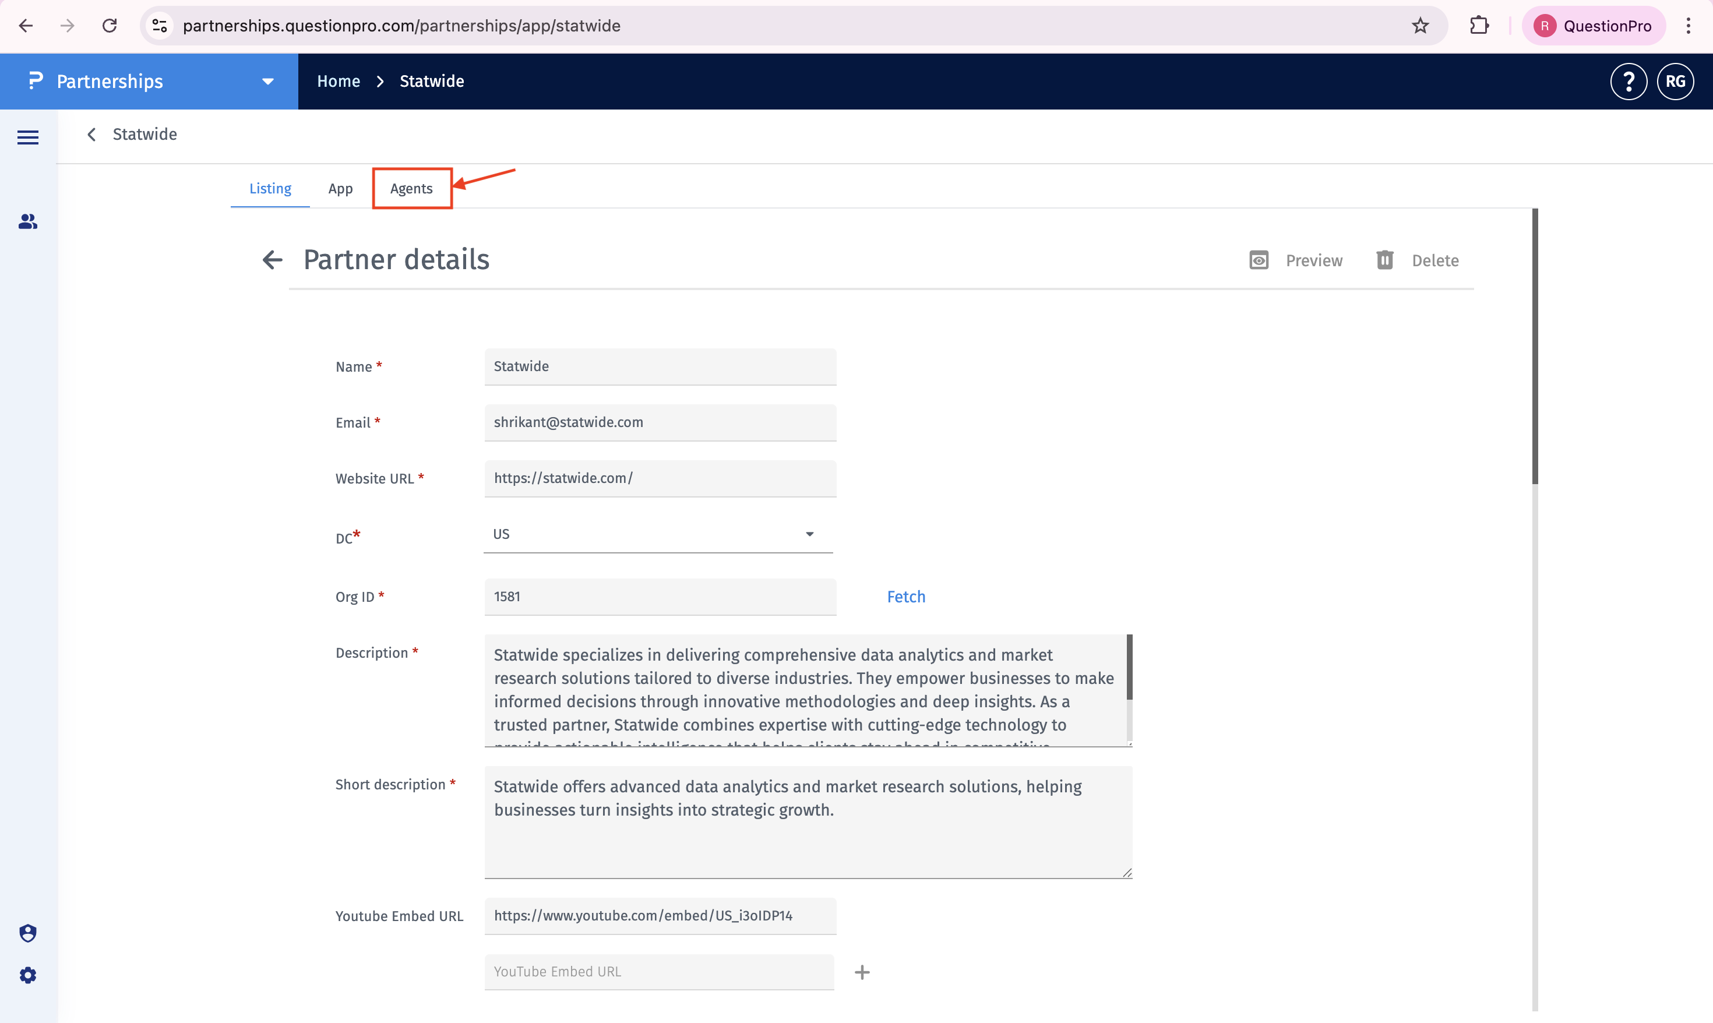This screenshot has width=1713, height=1023.
Task: Open the admin shield icon in sidebar
Action: [x=27, y=933]
